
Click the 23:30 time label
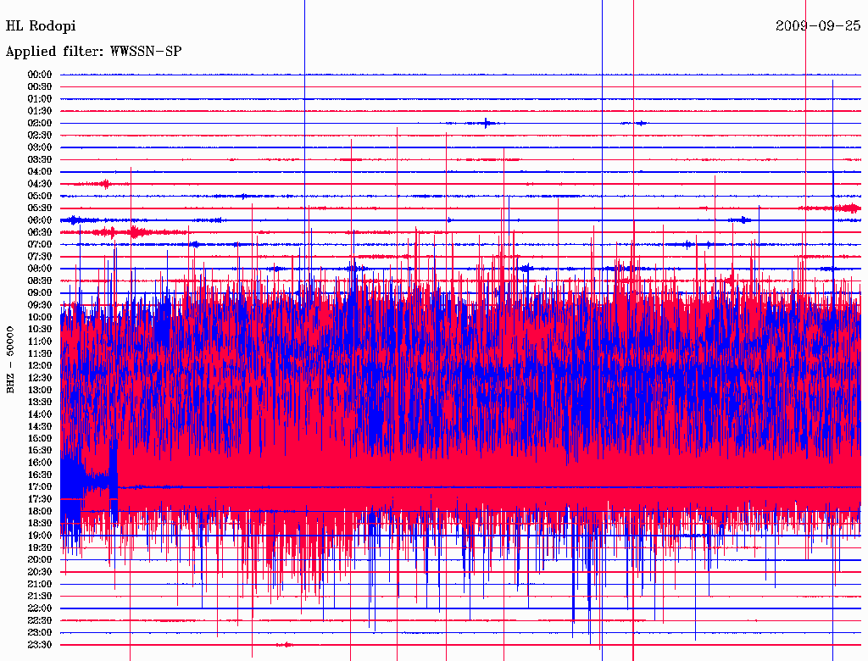(x=39, y=645)
